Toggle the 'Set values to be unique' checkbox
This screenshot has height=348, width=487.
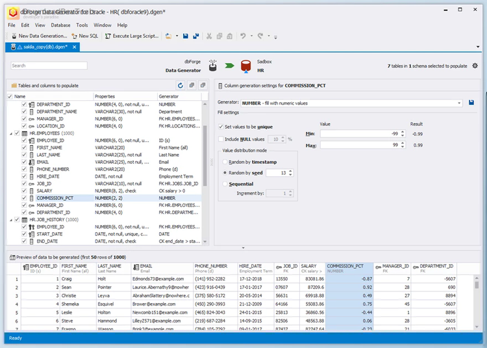220,127
